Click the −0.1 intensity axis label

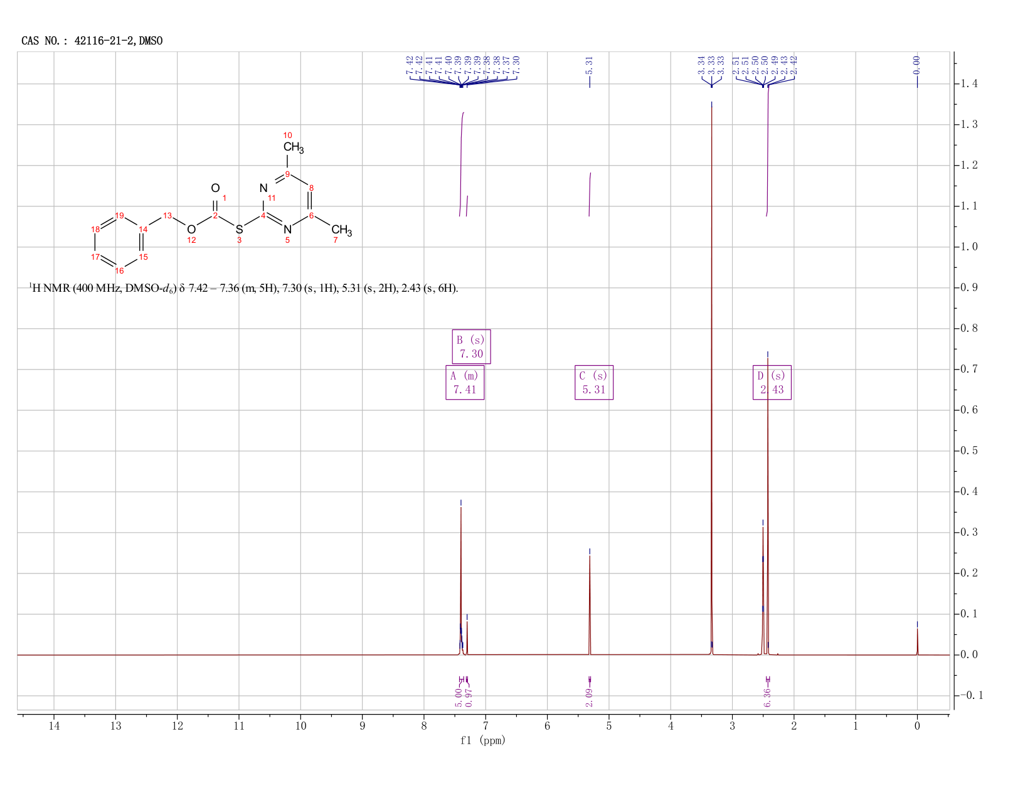(x=971, y=695)
